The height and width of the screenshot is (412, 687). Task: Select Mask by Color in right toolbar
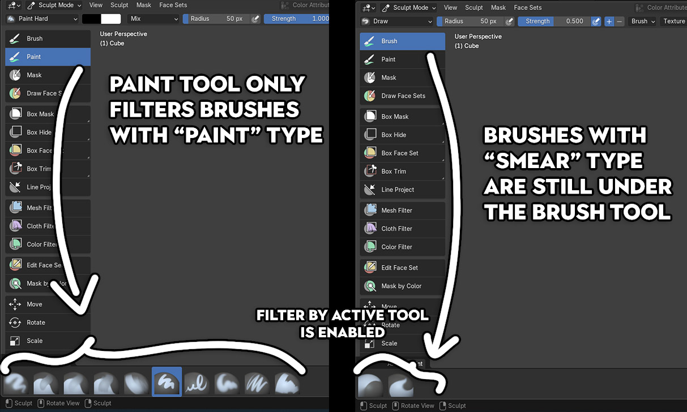[402, 286]
